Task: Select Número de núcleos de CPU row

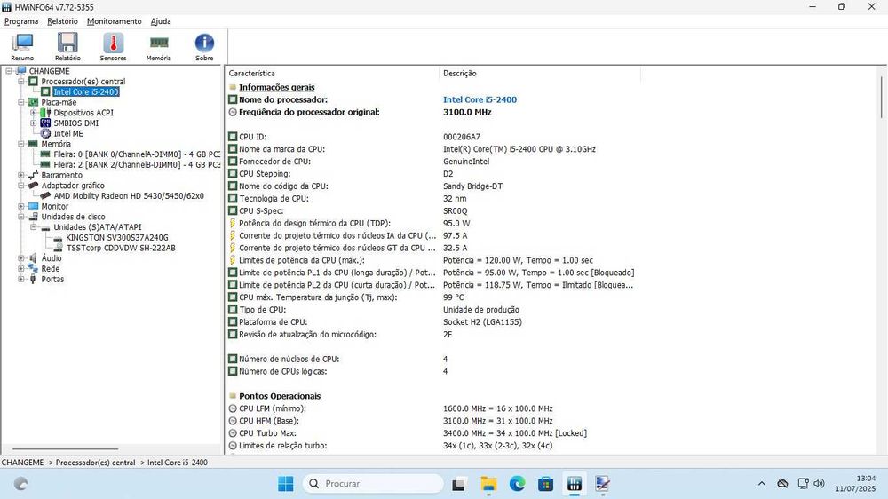Action: tap(436, 359)
